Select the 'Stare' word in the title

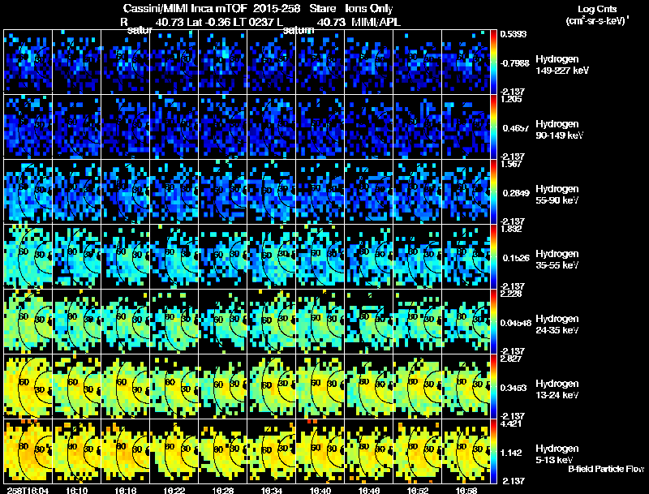click(323, 8)
